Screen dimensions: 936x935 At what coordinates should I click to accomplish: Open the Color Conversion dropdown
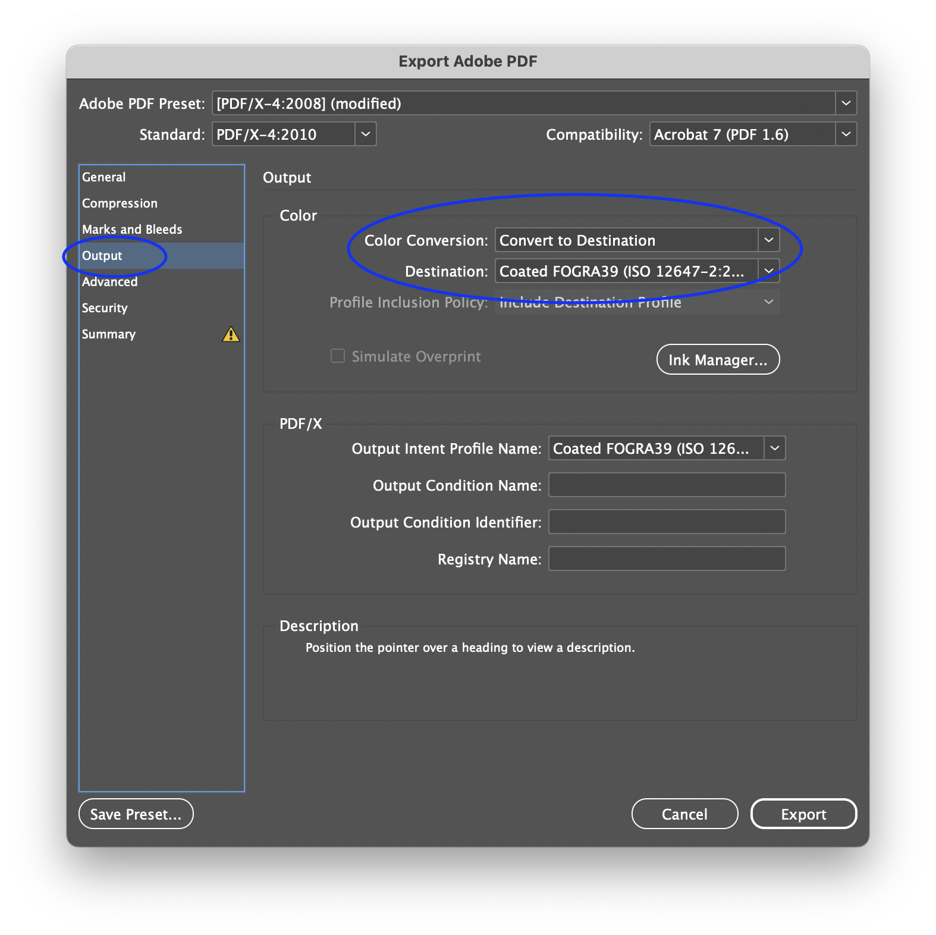click(768, 240)
